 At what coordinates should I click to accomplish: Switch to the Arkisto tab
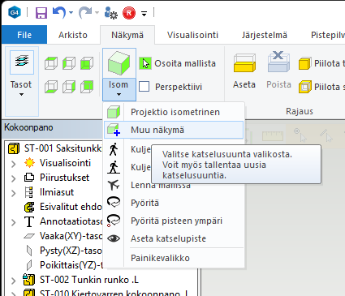point(73,35)
